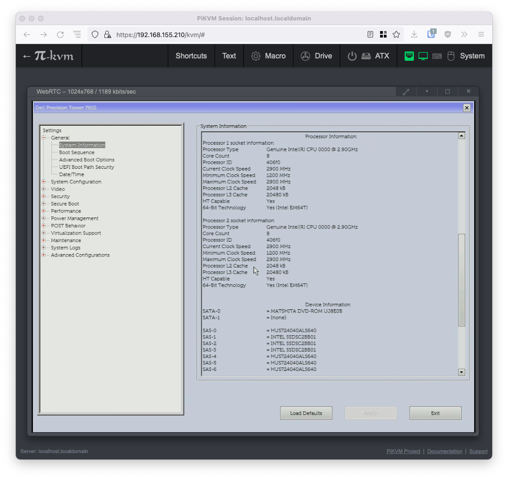The width and height of the screenshot is (508, 479).
Task: Click the green monitor video status icon
Action: (x=423, y=56)
